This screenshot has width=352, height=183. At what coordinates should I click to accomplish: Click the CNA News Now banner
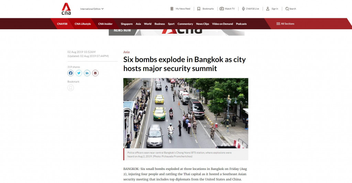176,32
